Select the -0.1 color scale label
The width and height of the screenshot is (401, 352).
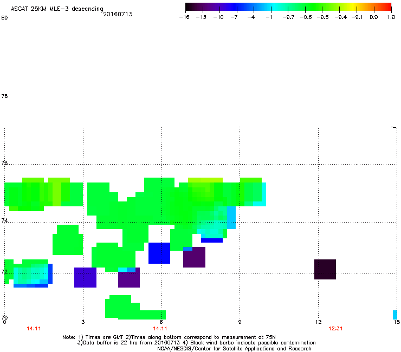click(357, 17)
